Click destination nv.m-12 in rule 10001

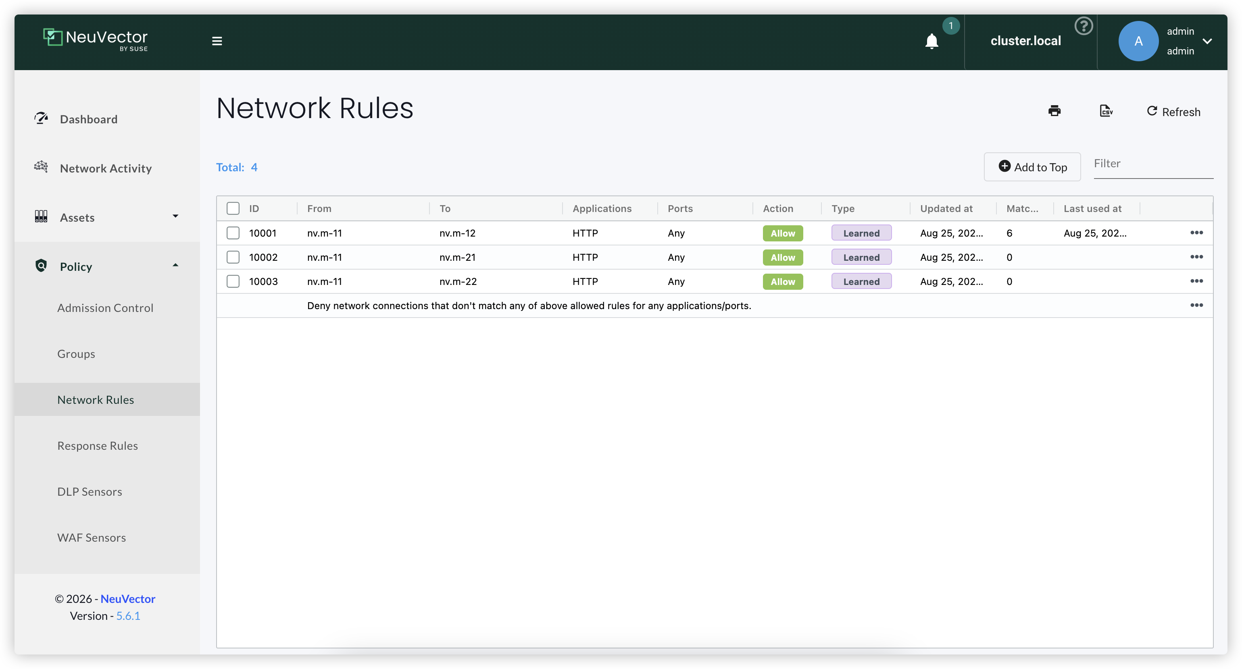pos(457,233)
